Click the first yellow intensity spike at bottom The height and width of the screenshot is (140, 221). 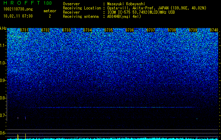pos(18,137)
